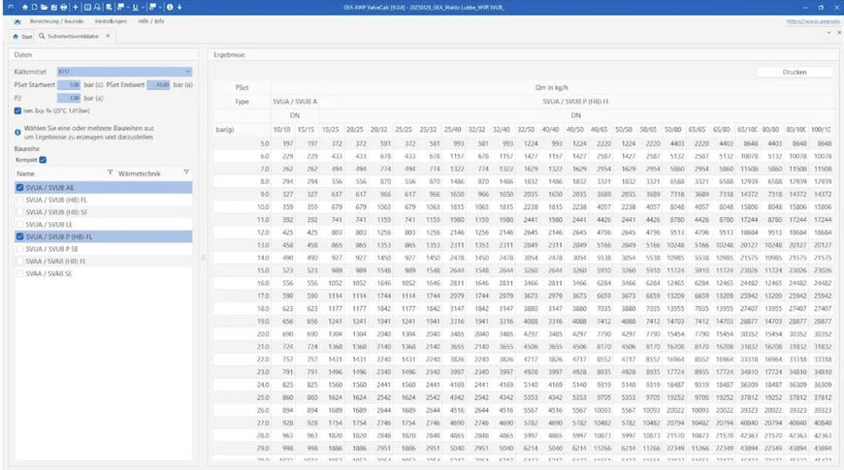844x470 pixels.
Task: Click the 20.0 bar(g) row label
Action: click(x=263, y=334)
